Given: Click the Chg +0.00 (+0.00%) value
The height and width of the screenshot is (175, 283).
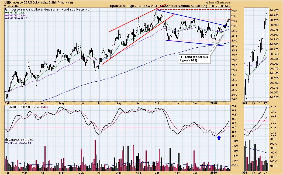Looking at the screenshot, I should [215, 6].
